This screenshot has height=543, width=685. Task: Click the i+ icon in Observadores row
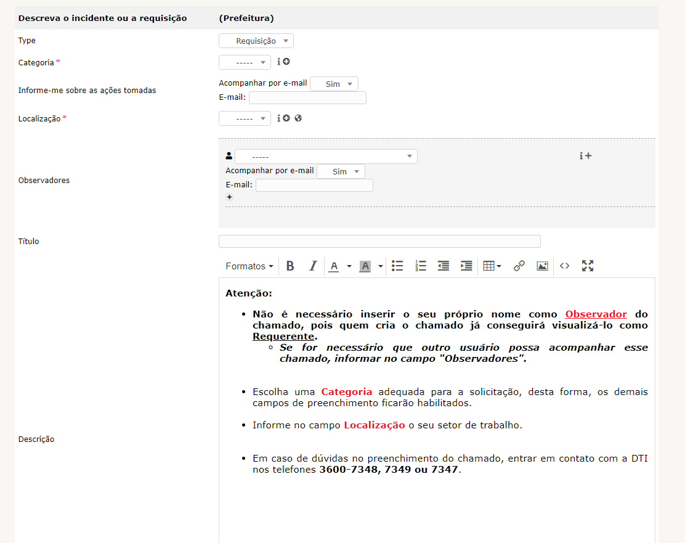pyautogui.click(x=585, y=156)
